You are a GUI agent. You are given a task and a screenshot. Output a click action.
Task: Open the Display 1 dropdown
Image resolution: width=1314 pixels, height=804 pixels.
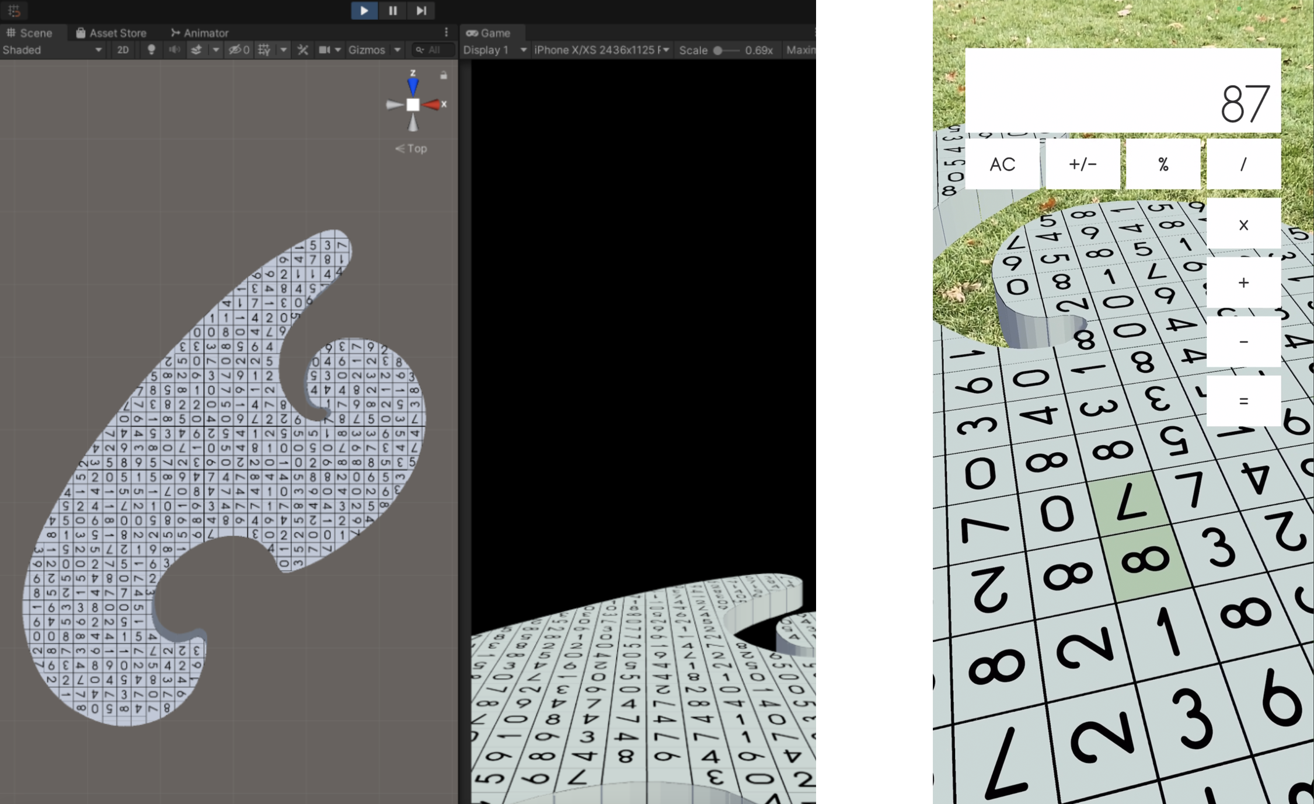[x=494, y=50]
